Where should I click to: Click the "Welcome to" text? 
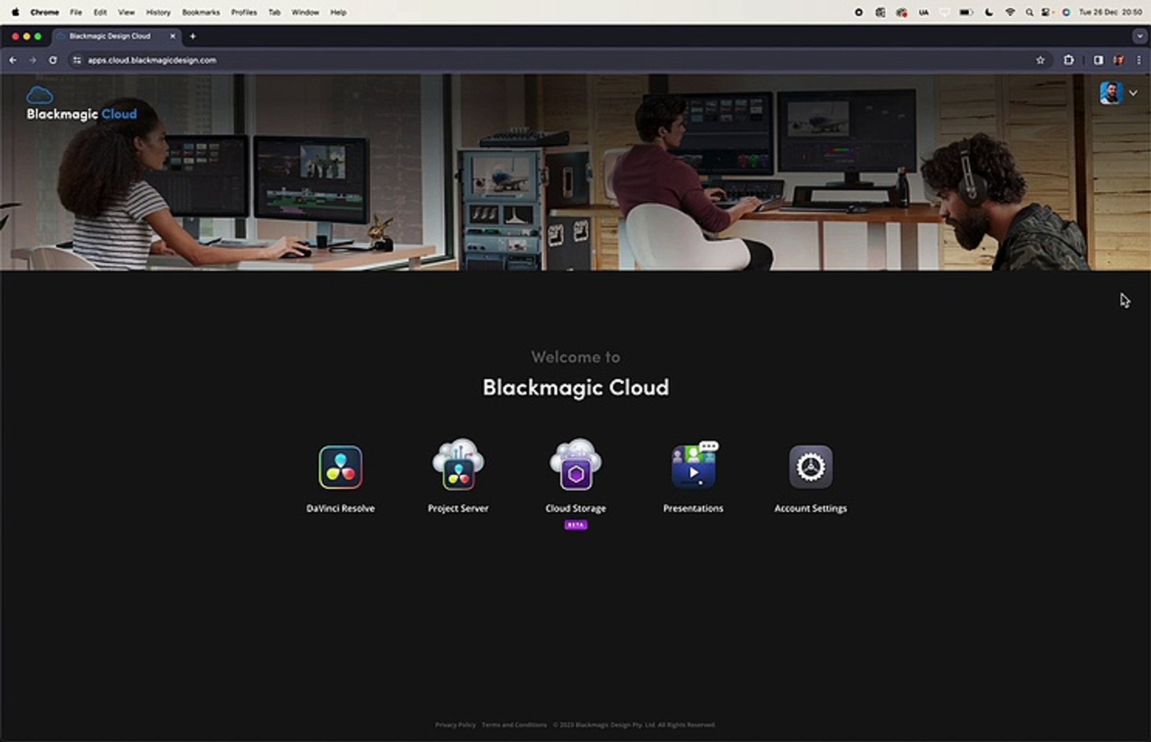coord(575,357)
